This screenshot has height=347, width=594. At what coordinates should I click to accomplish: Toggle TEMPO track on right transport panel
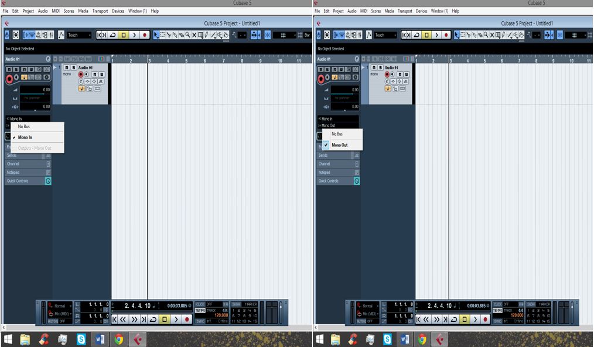497,310
